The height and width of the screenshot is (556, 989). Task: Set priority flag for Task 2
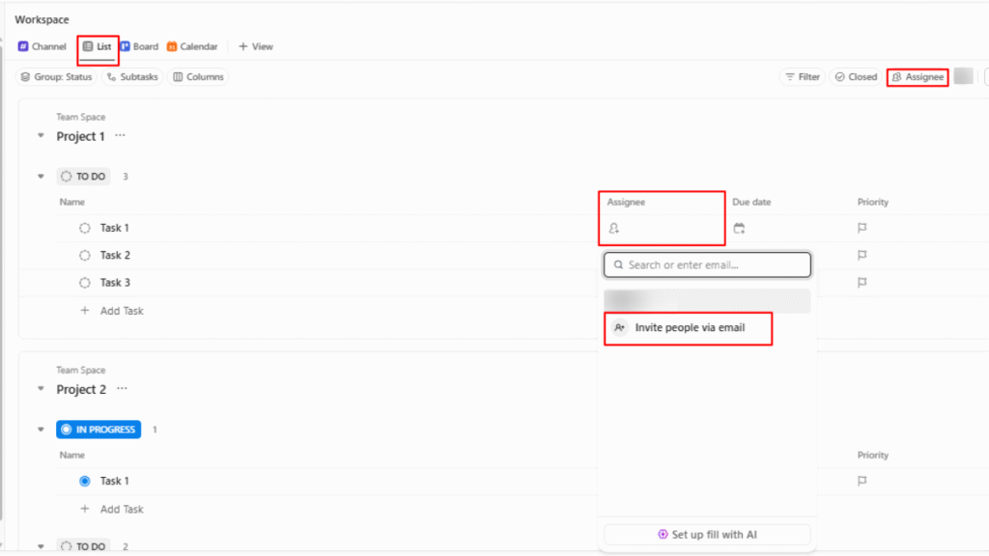pos(861,255)
